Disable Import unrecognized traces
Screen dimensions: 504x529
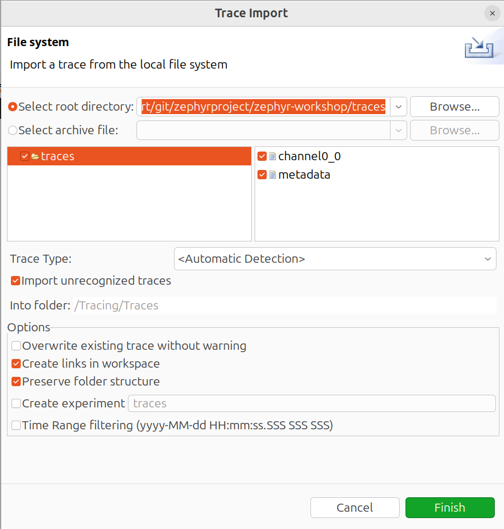point(16,281)
